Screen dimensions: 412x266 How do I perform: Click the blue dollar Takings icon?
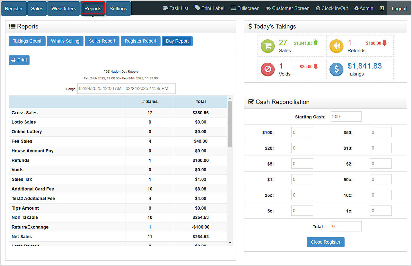(x=336, y=69)
